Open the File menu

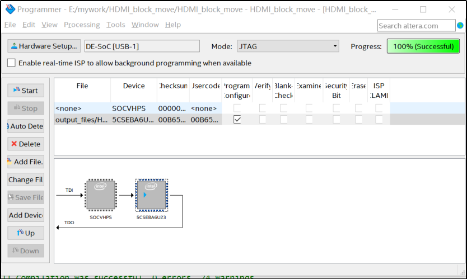(x=10, y=25)
